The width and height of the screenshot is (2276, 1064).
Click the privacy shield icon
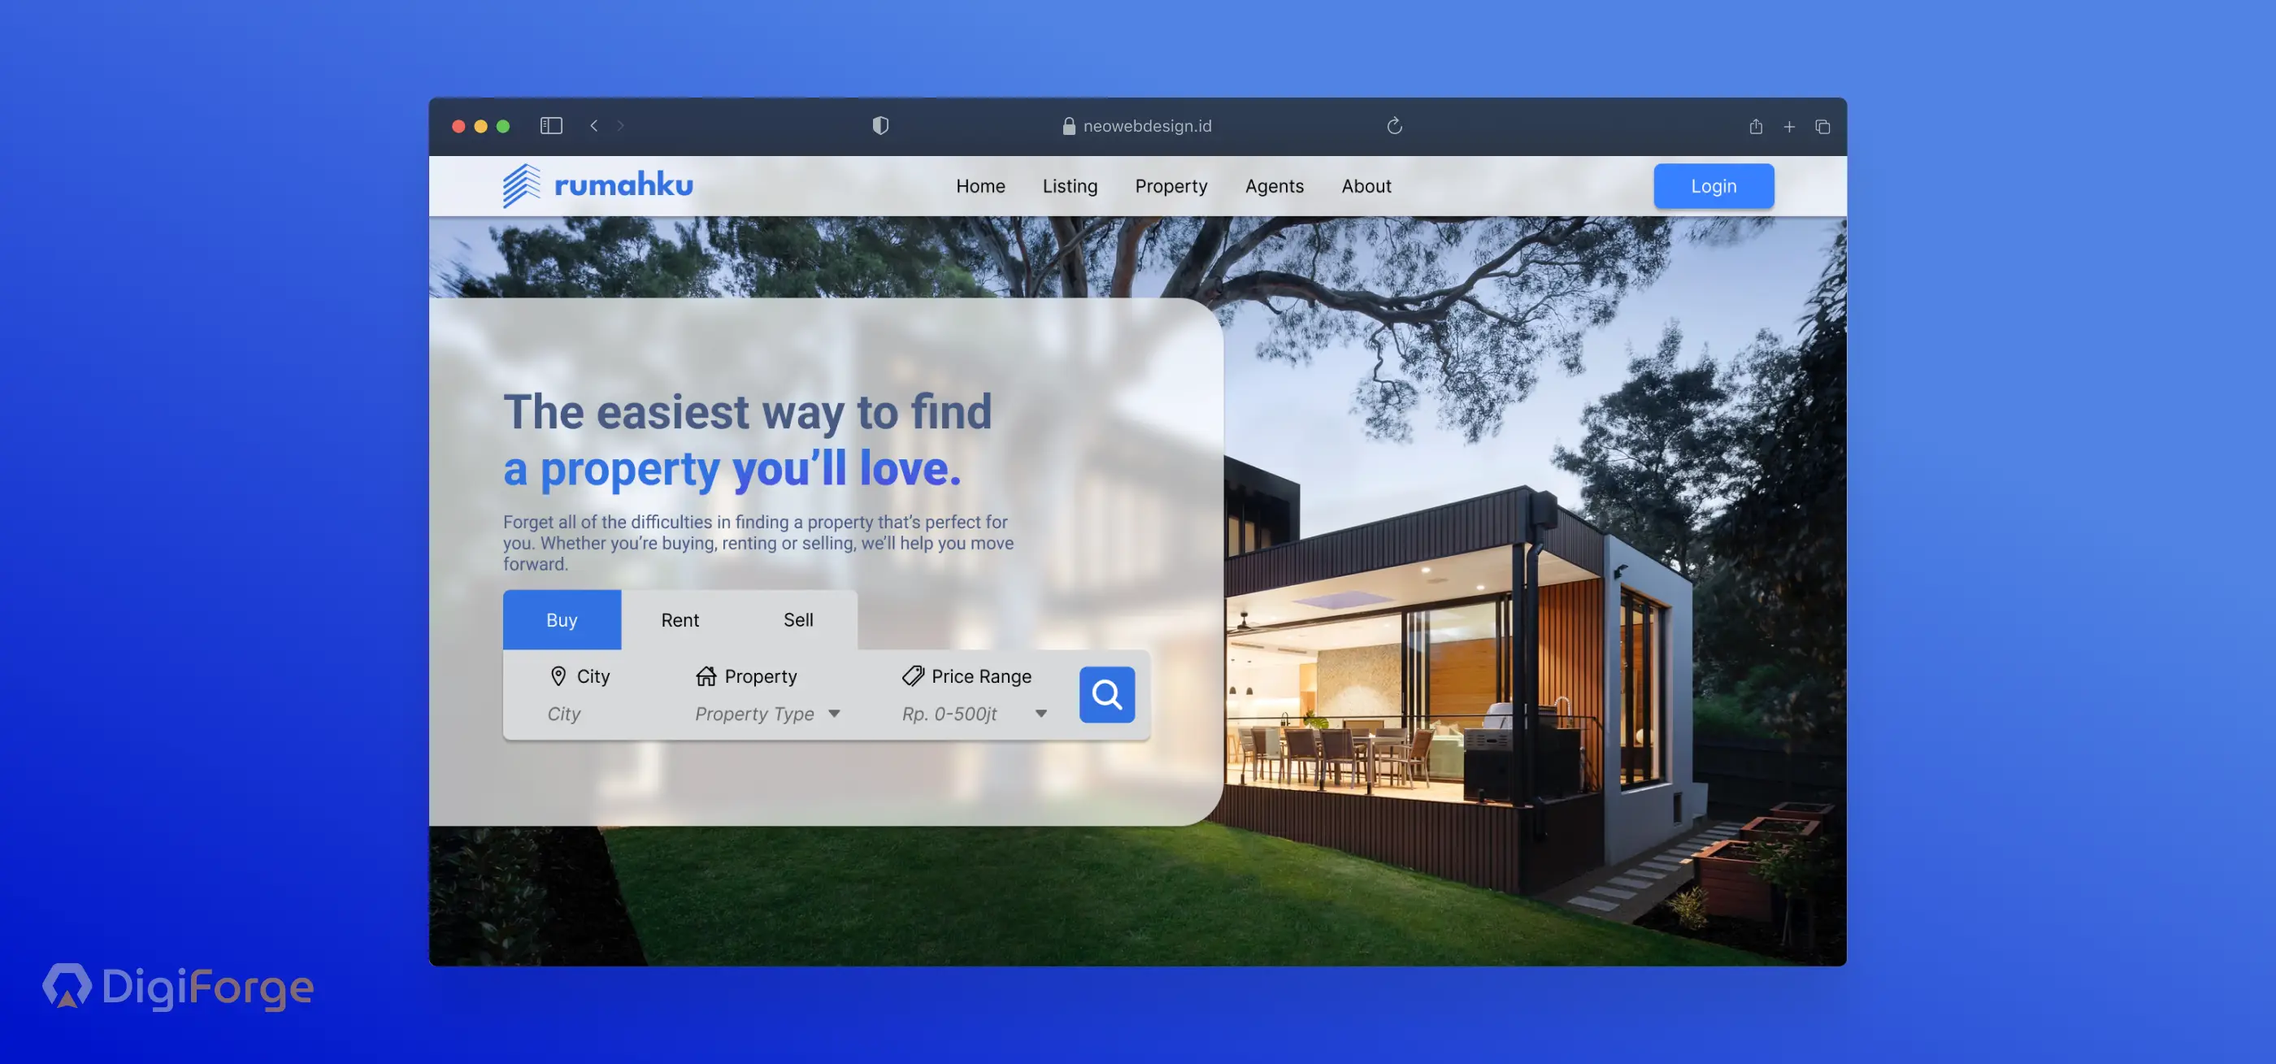coord(880,125)
